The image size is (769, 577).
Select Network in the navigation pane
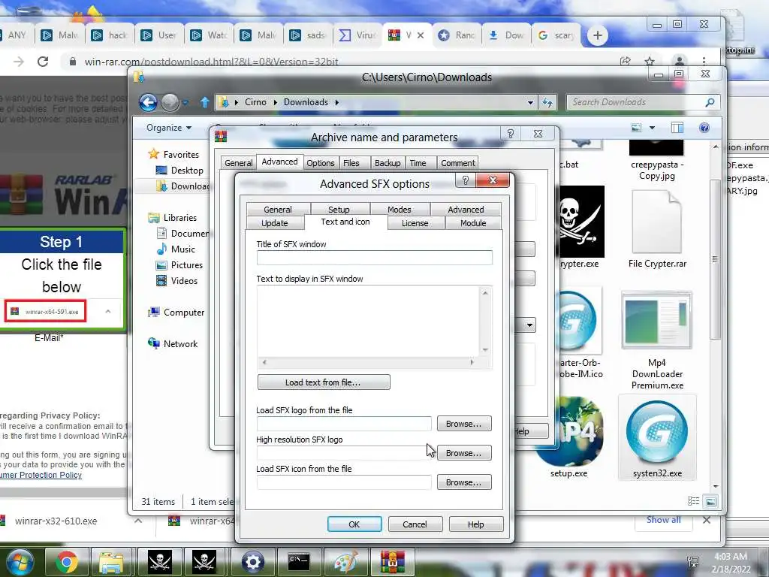(x=173, y=344)
